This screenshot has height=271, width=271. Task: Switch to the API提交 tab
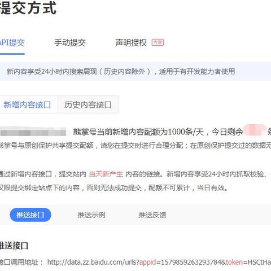12,43
